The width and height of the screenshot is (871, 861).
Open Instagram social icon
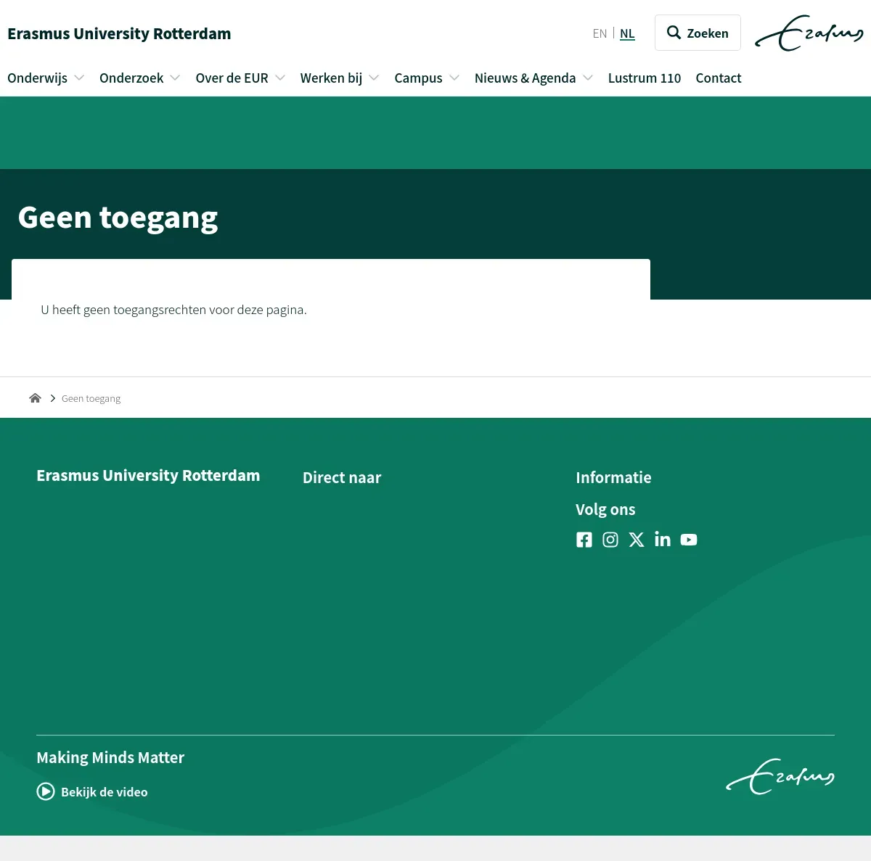click(610, 540)
